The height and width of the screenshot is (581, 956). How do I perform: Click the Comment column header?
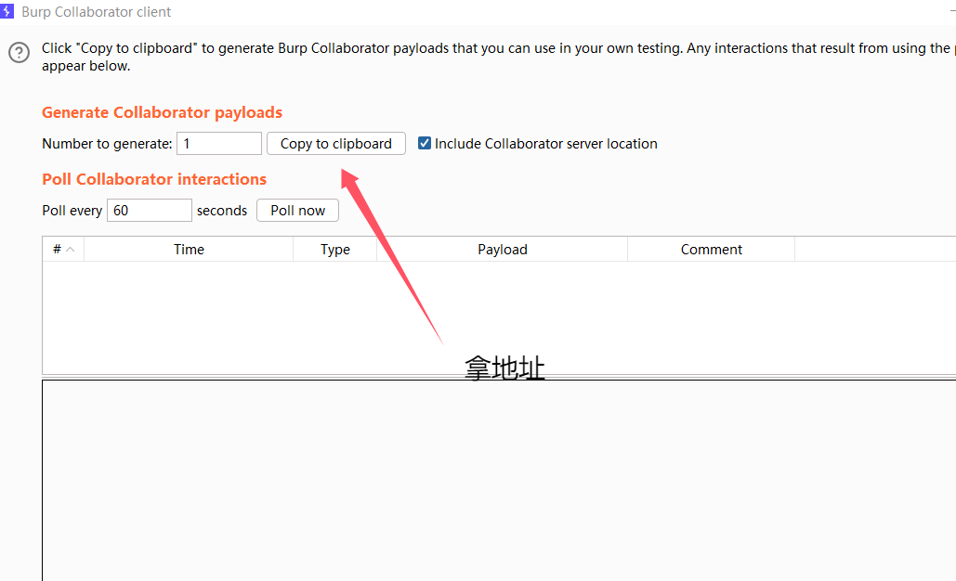pos(711,250)
